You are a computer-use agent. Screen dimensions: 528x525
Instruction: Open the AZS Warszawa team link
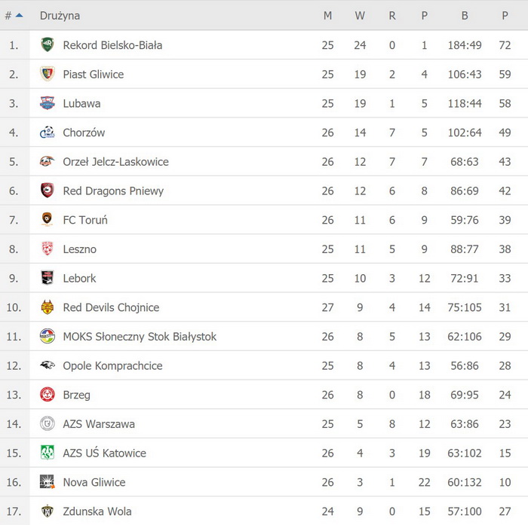click(x=99, y=424)
